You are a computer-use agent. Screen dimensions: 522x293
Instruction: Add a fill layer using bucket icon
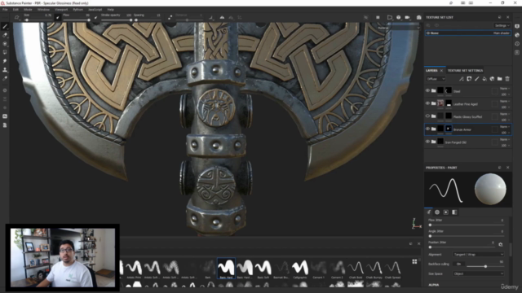484,79
